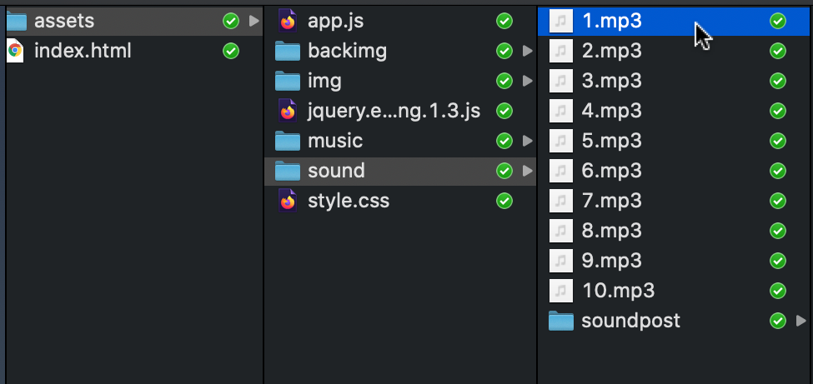Expand the soundpost folder disclosure arrow
Viewport: 813px width, 384px height.
click(800, 321)
